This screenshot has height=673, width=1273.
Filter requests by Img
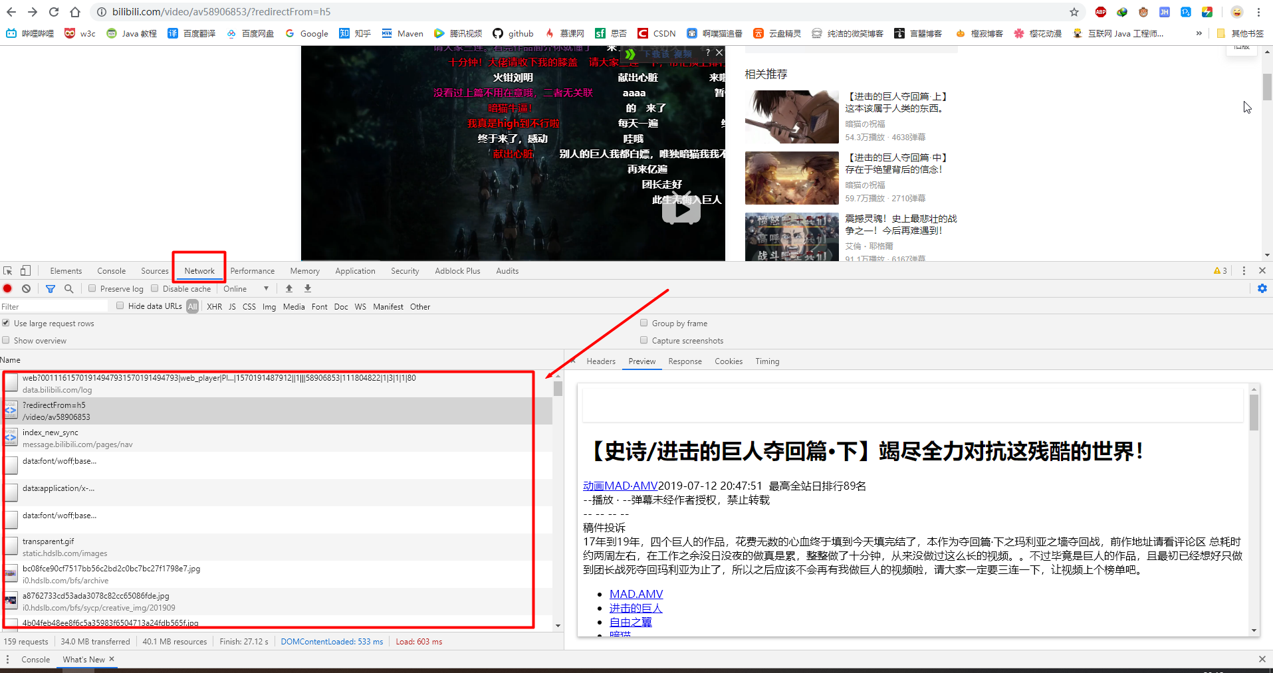point(269,306)
